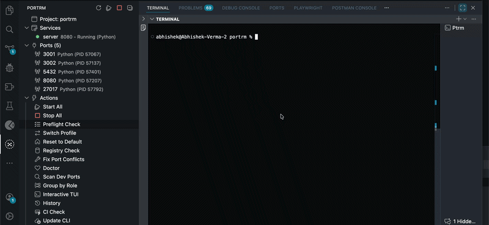Toggle maximized panel size button
The width and height of the screenshot is (489, 225).
pos(463,8)
